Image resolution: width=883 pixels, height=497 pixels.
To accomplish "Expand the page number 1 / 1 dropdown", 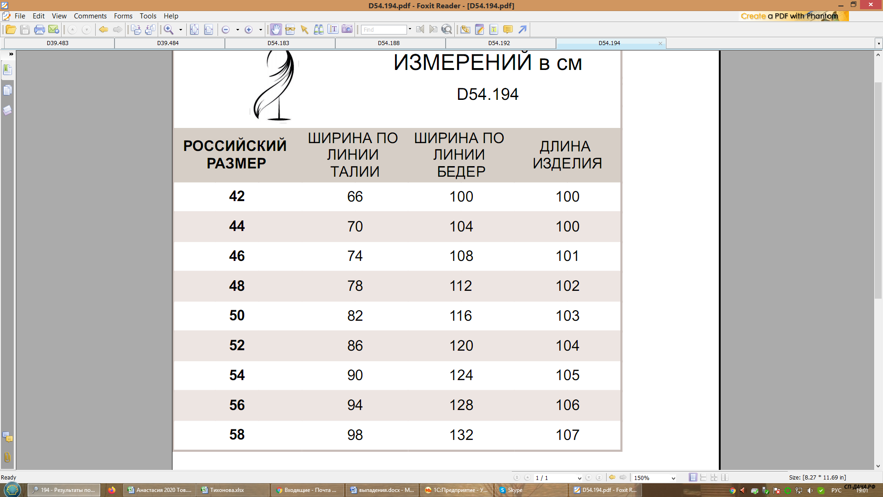I will pyautogui.click(x=579, y=478).
